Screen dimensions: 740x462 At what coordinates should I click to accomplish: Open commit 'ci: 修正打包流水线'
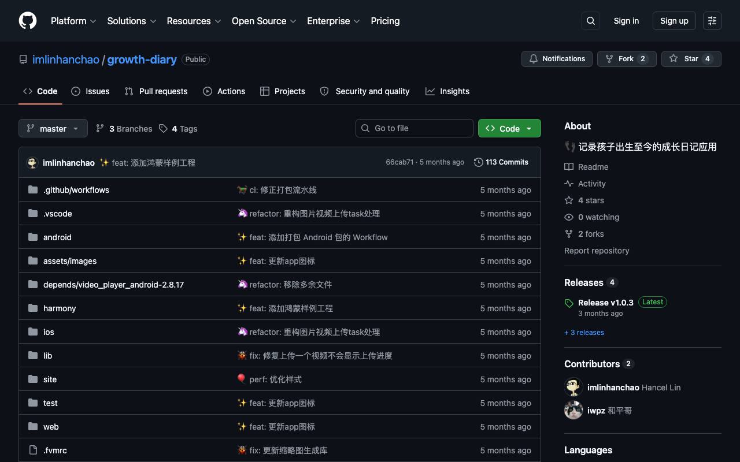pyautogui.click(x=283, y=190)
